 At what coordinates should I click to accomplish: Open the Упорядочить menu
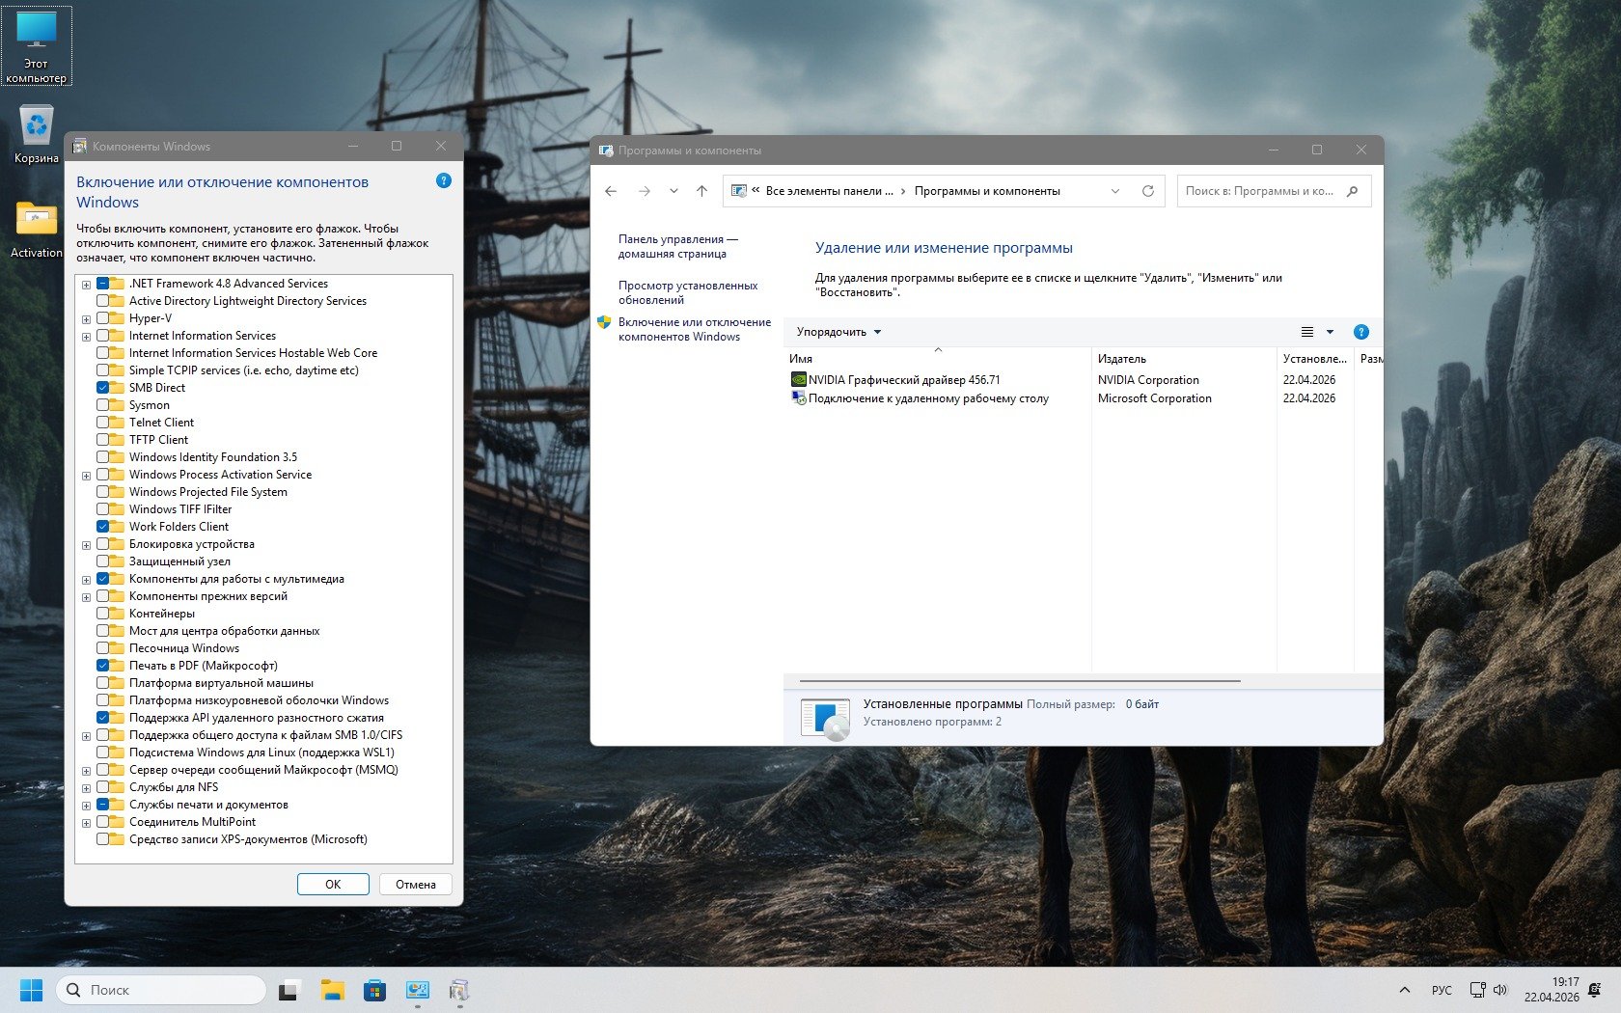coord(838,332)
